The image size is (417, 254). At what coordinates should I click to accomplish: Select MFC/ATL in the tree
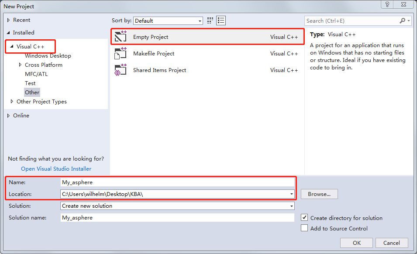[36, 74]
